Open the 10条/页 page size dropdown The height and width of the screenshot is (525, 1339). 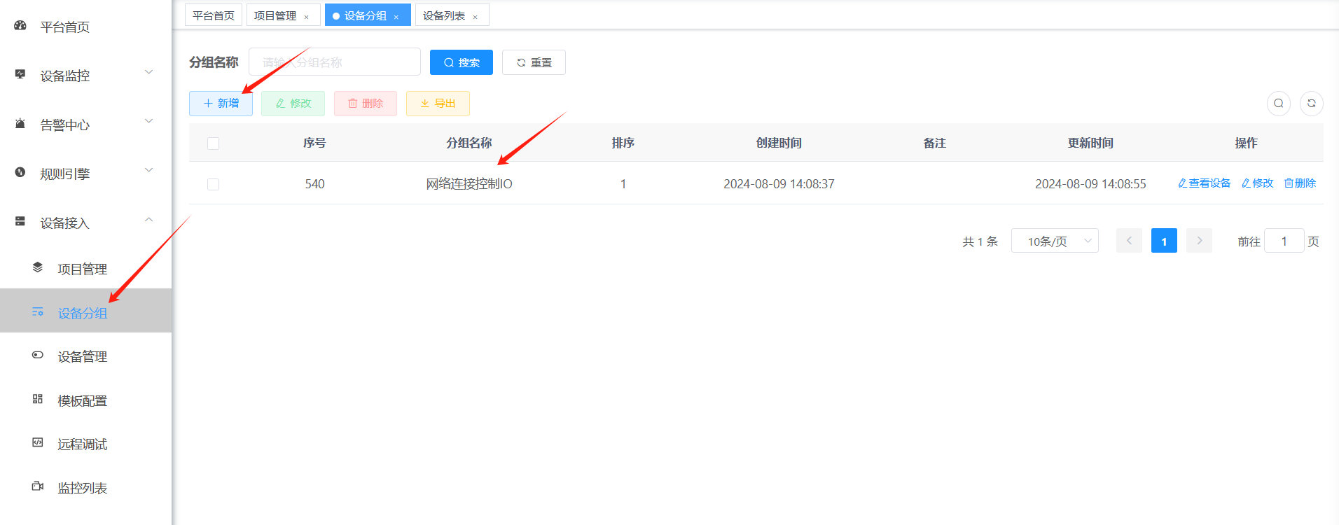pyautogui.click(x=1054, y=241)
